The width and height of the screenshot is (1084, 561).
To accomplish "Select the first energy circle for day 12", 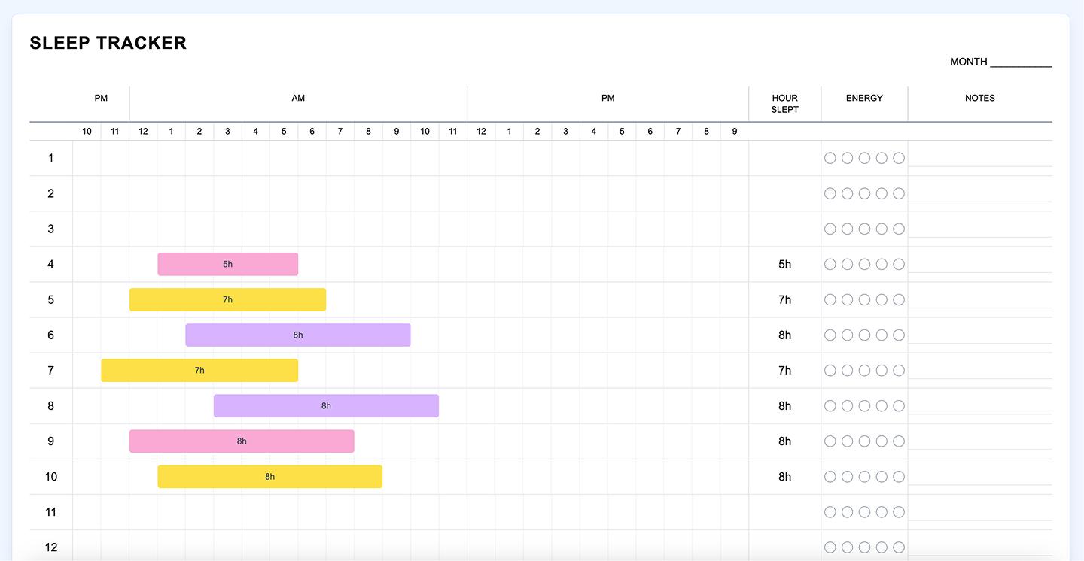I will pyautogui.click(x=830, y=547).
